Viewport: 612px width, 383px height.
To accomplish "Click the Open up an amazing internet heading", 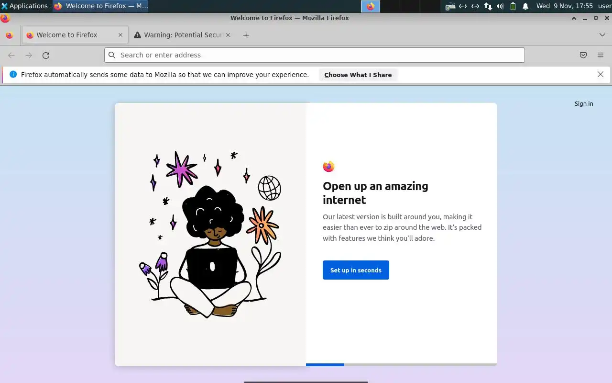I will [x=375, y=193].
